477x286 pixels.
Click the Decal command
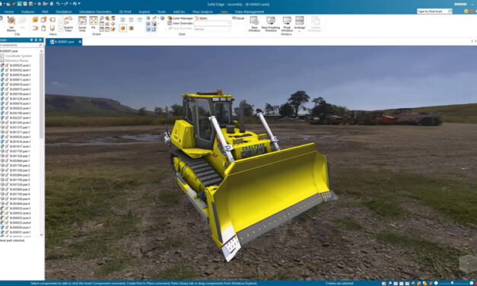238,18
